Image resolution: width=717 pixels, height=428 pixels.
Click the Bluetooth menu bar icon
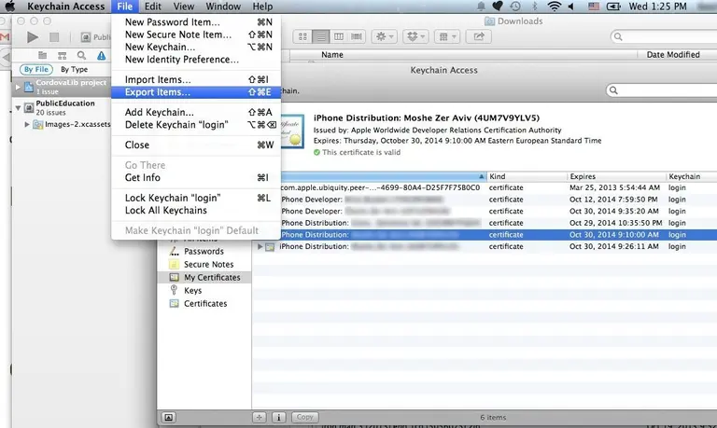tap(535, 7)
